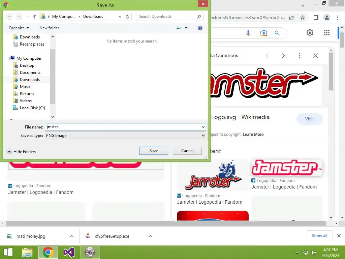Image resolution: width=345 pixels, height=259 pixels.
Task: Select Videos folder in tree
Action: pyautogui.click(x=23, y=100)
